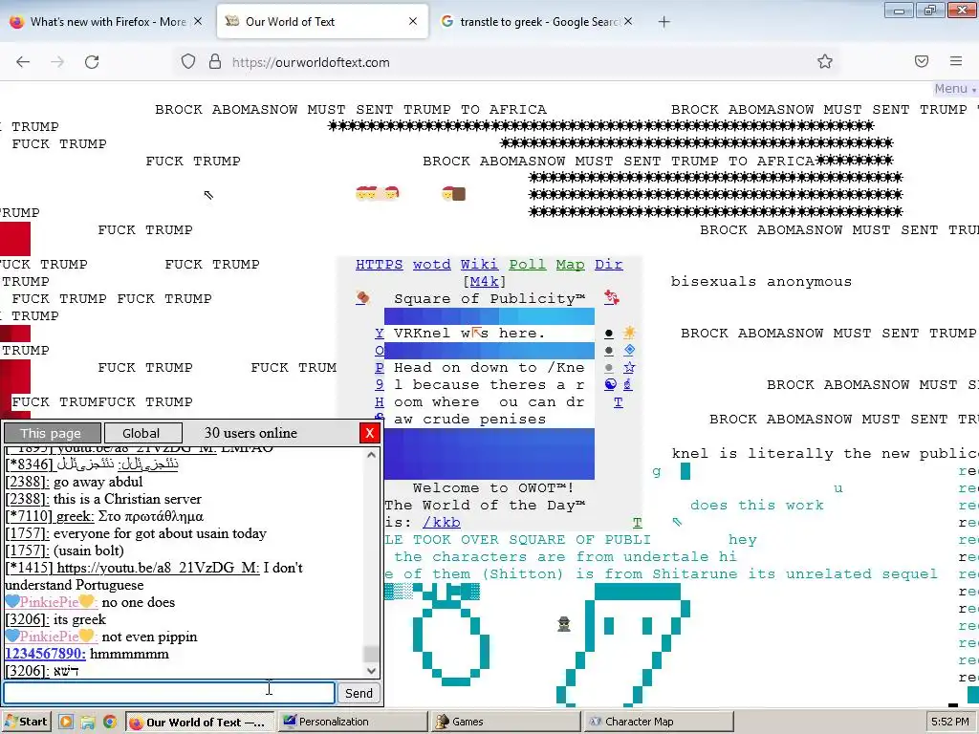979x734 pixels.
Task: Go back with the browser back arrow
Action: pyautogui.click(x=23, y=62)
